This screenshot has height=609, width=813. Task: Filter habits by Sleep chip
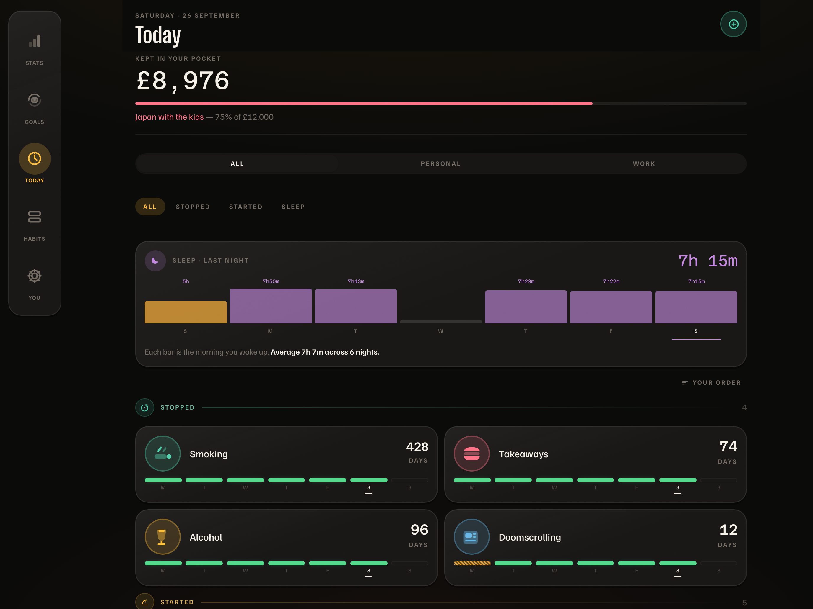293,207
